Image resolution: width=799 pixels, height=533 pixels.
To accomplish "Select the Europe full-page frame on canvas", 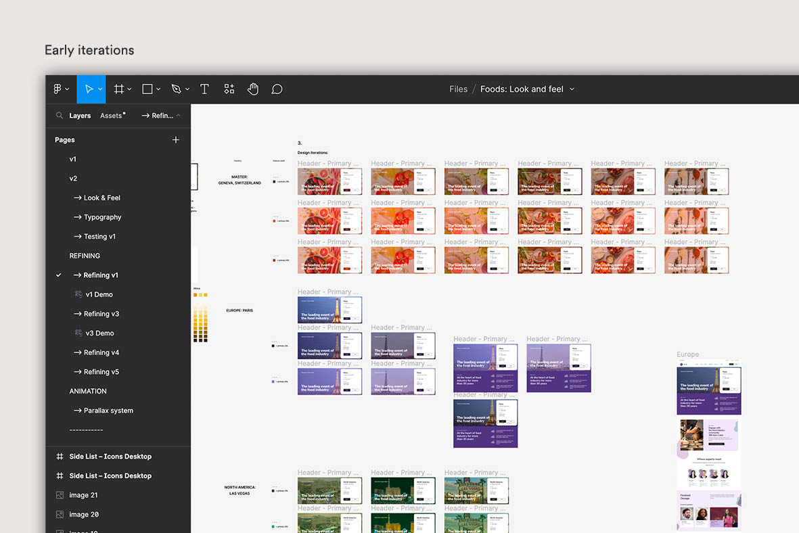I will (x=709, y=446).
